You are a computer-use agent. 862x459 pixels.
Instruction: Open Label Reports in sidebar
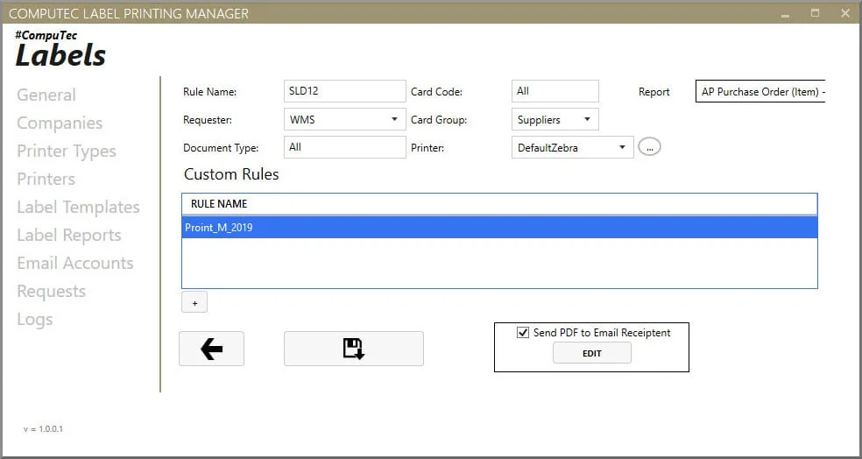pyautogui.click(x=68, y=236)
